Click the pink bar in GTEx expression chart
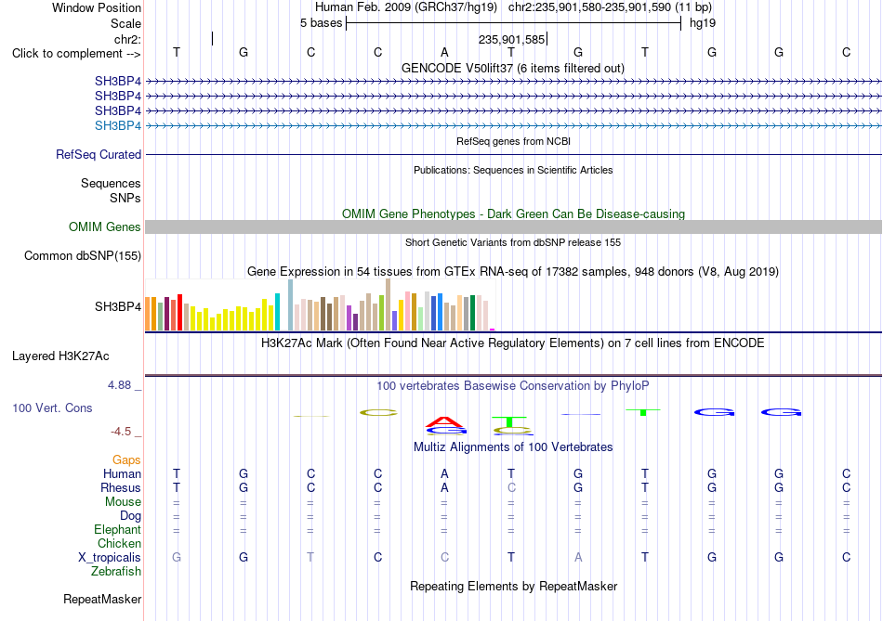The width and height of the screenshot is (883, 621). coord(408,310)
